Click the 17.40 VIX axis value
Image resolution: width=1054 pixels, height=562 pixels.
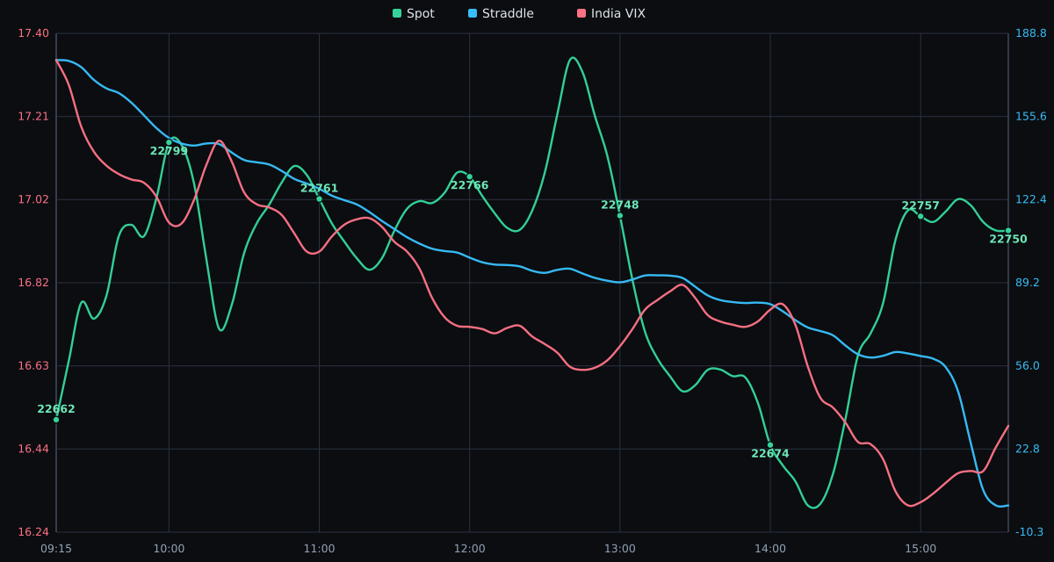[x=33, y=33]
